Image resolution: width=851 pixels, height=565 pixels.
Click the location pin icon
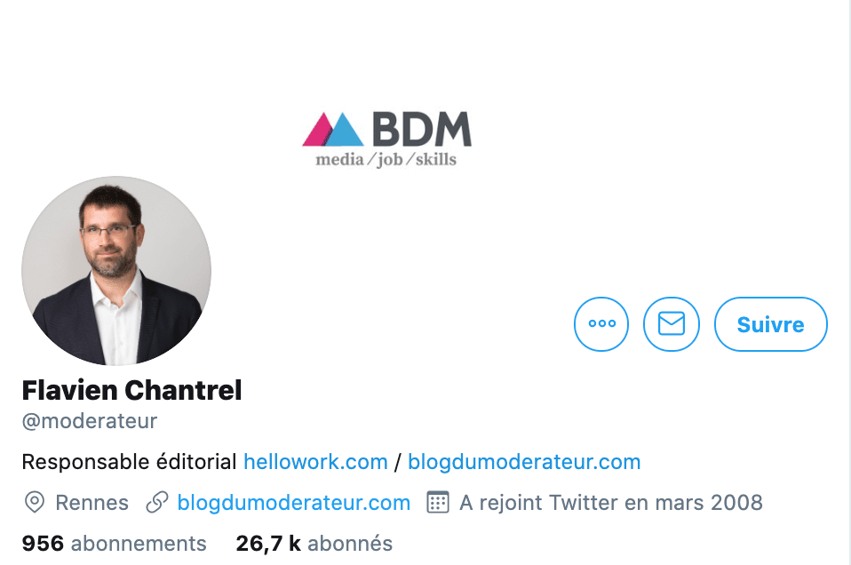click(34, 503)
